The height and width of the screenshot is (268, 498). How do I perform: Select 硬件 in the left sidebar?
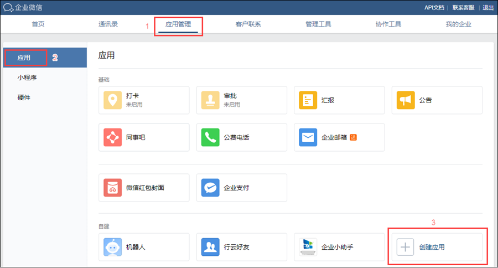coord(24,97)
